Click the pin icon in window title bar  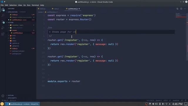click(5, 2)
